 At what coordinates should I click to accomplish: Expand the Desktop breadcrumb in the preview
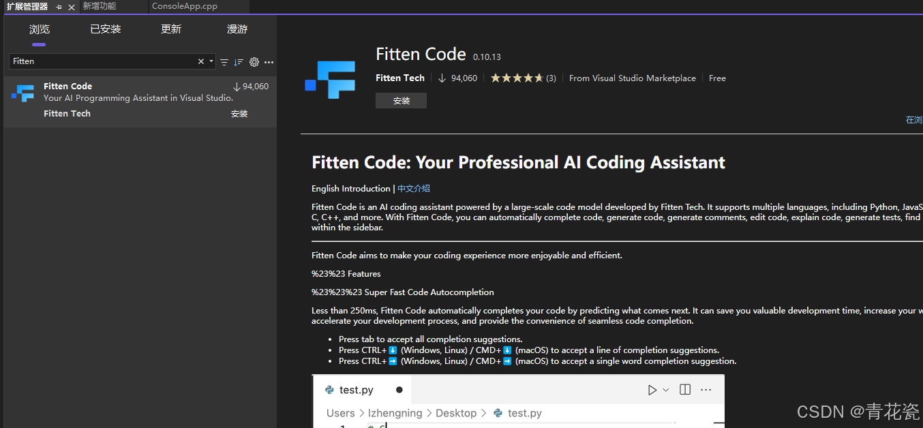tap(455, 413)
